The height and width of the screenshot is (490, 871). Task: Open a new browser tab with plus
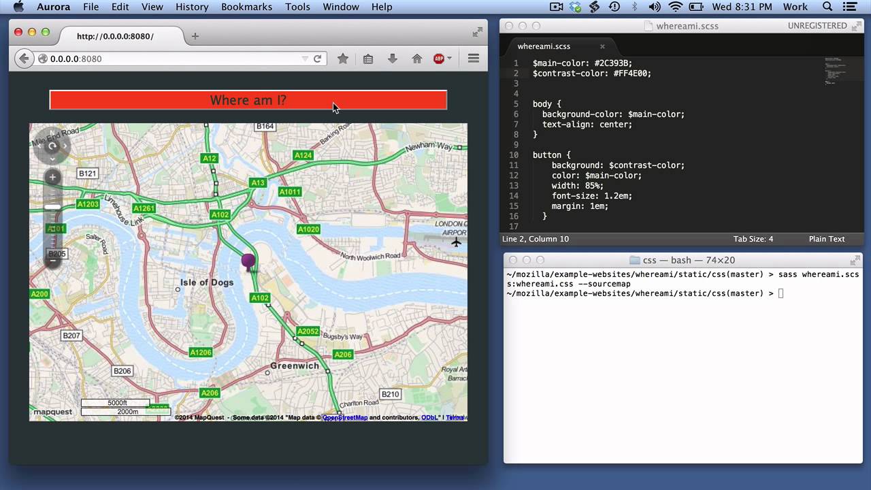tap(195, 36)
